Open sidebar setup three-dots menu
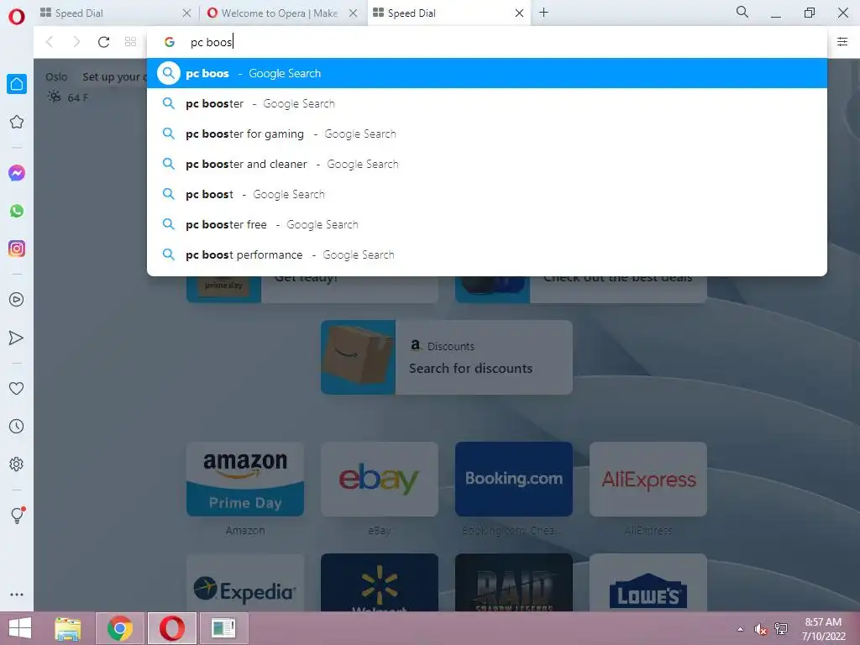The width and height of the screenshot is (860, 645). (17, 595)
